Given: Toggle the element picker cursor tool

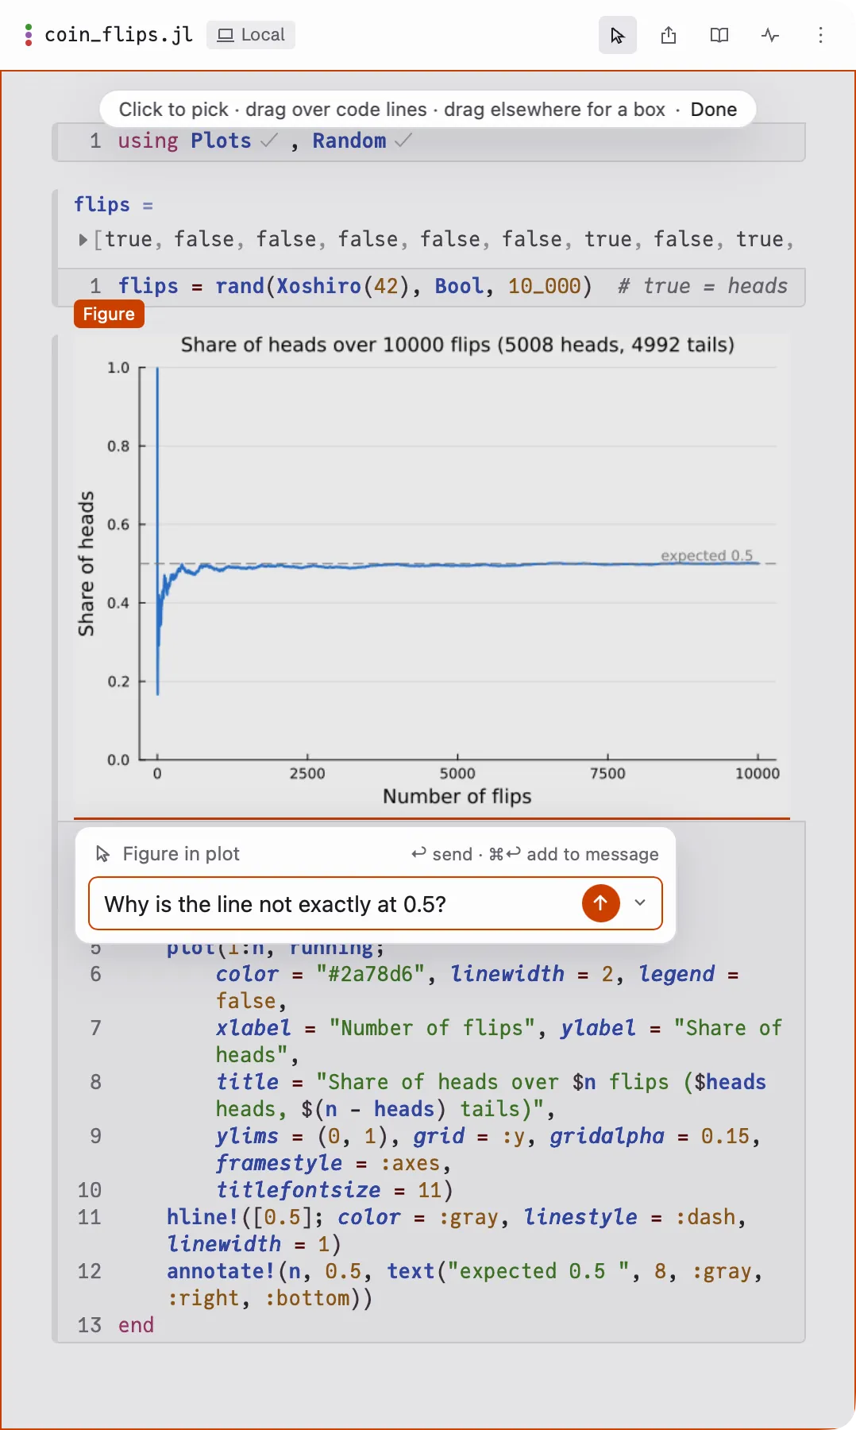Looking at the screenshot, I should click(618, 35).
